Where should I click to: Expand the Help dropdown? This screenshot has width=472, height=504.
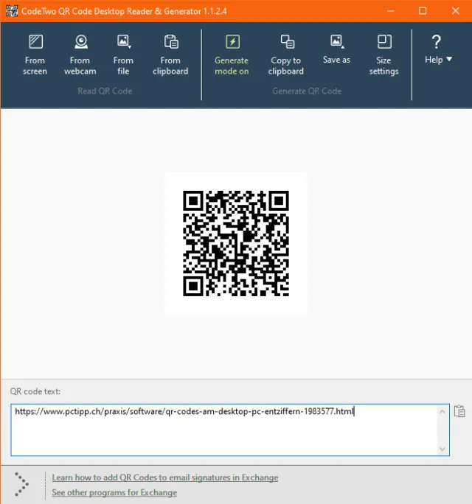pyautogui.click(x=437, y=50)
